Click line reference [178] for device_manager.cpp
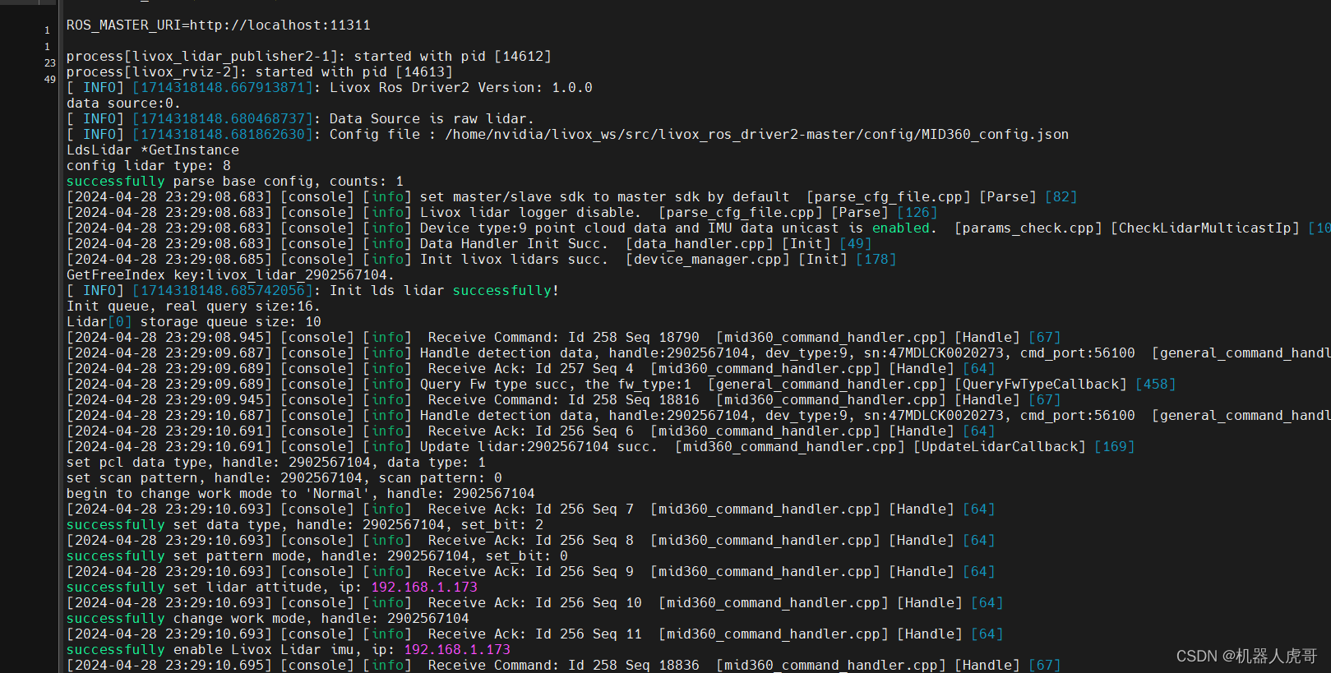 (876, 260)
